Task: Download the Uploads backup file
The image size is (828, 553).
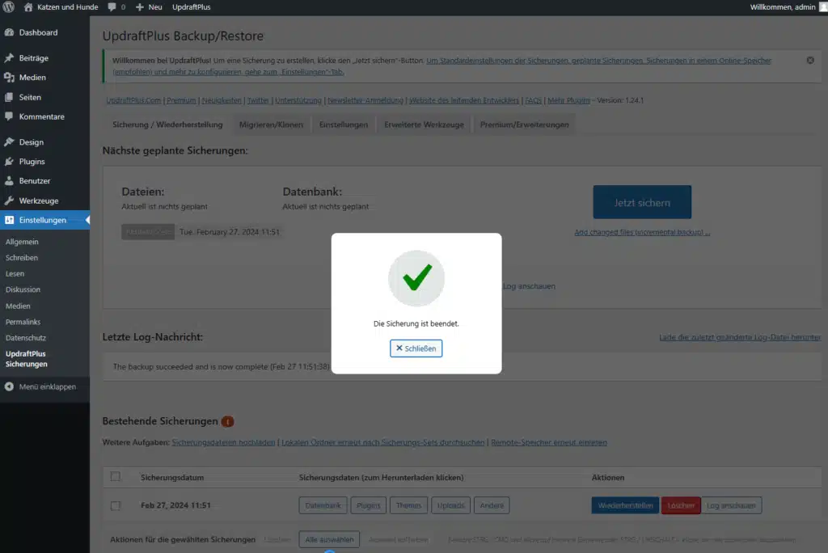Action: pos(450,505)
